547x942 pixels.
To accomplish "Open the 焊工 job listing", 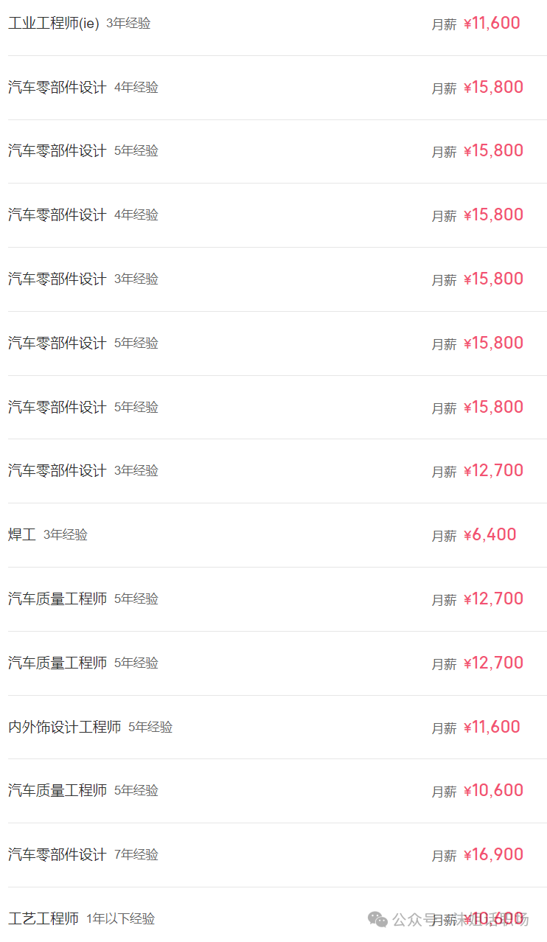I will (22, 535).
